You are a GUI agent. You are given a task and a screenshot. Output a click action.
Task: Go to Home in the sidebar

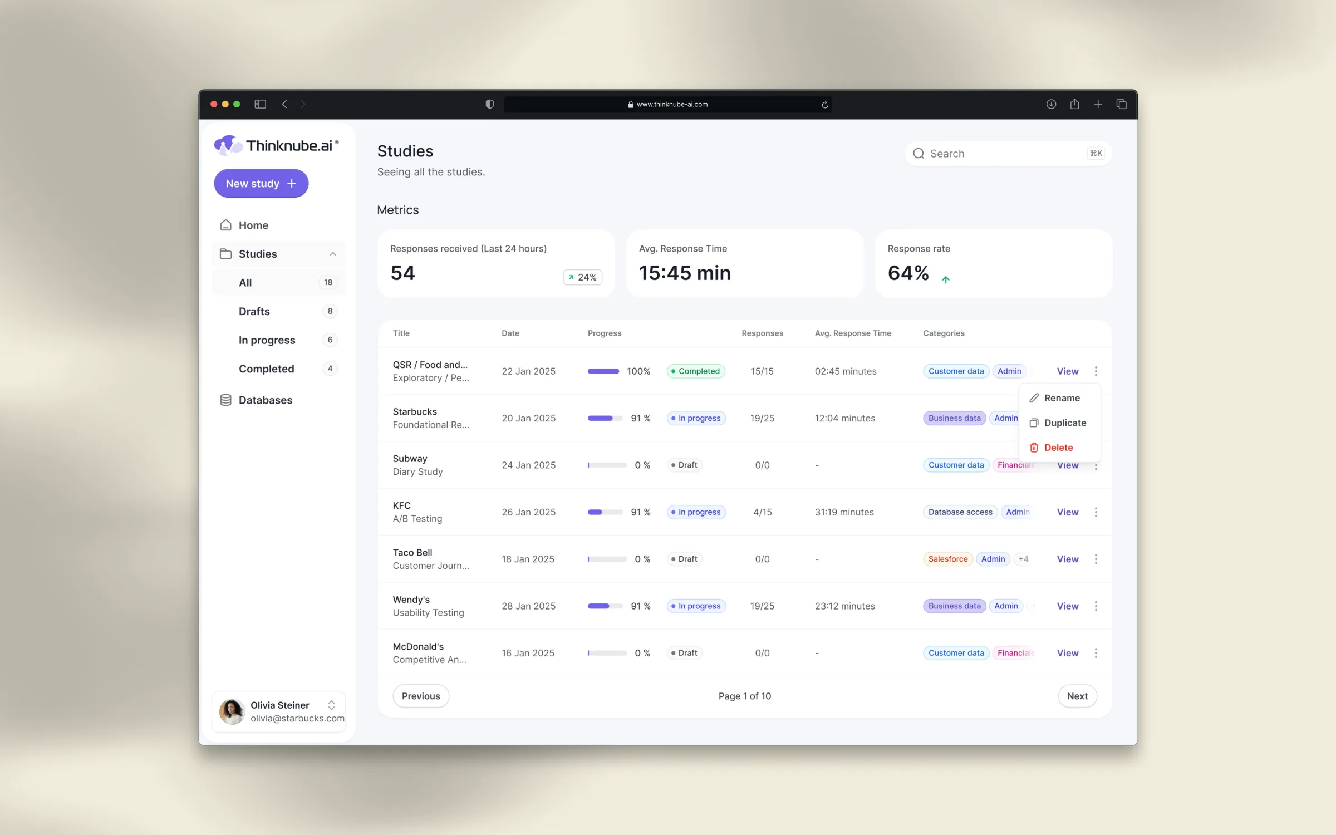278,225
